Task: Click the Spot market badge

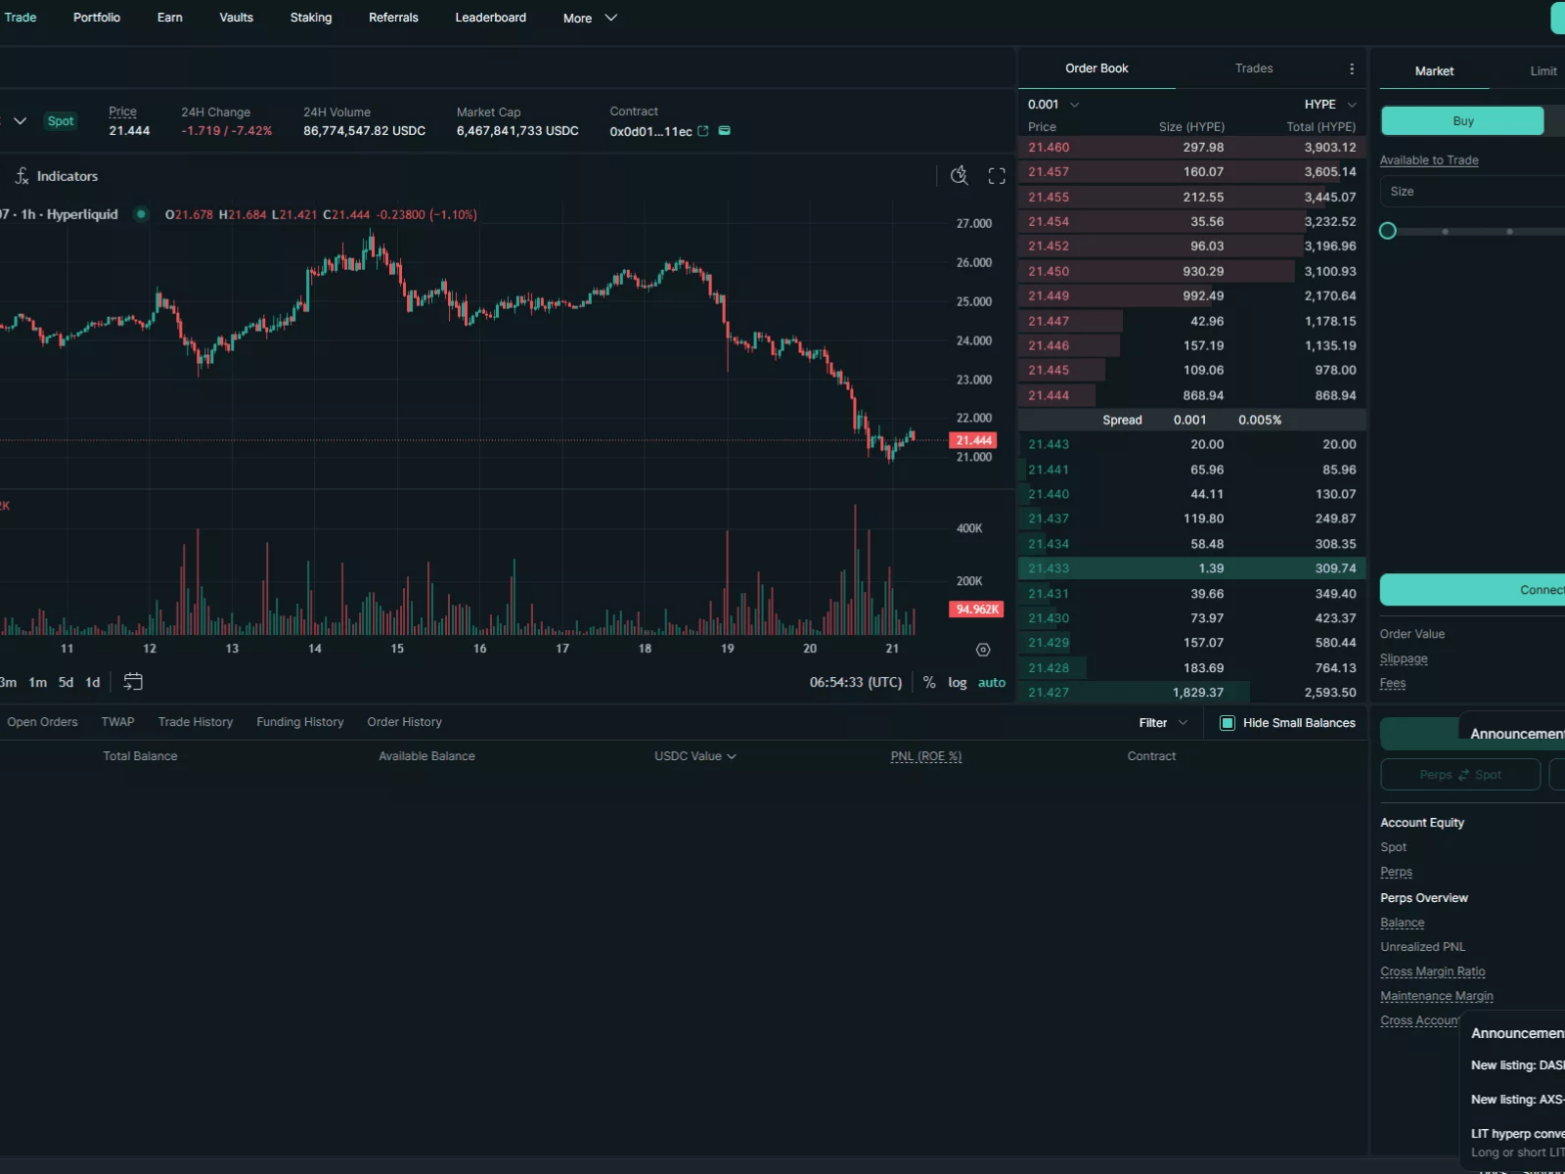Action: coord(61,121)
